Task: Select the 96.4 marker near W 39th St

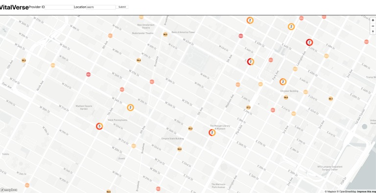Action: click(139, 60)
